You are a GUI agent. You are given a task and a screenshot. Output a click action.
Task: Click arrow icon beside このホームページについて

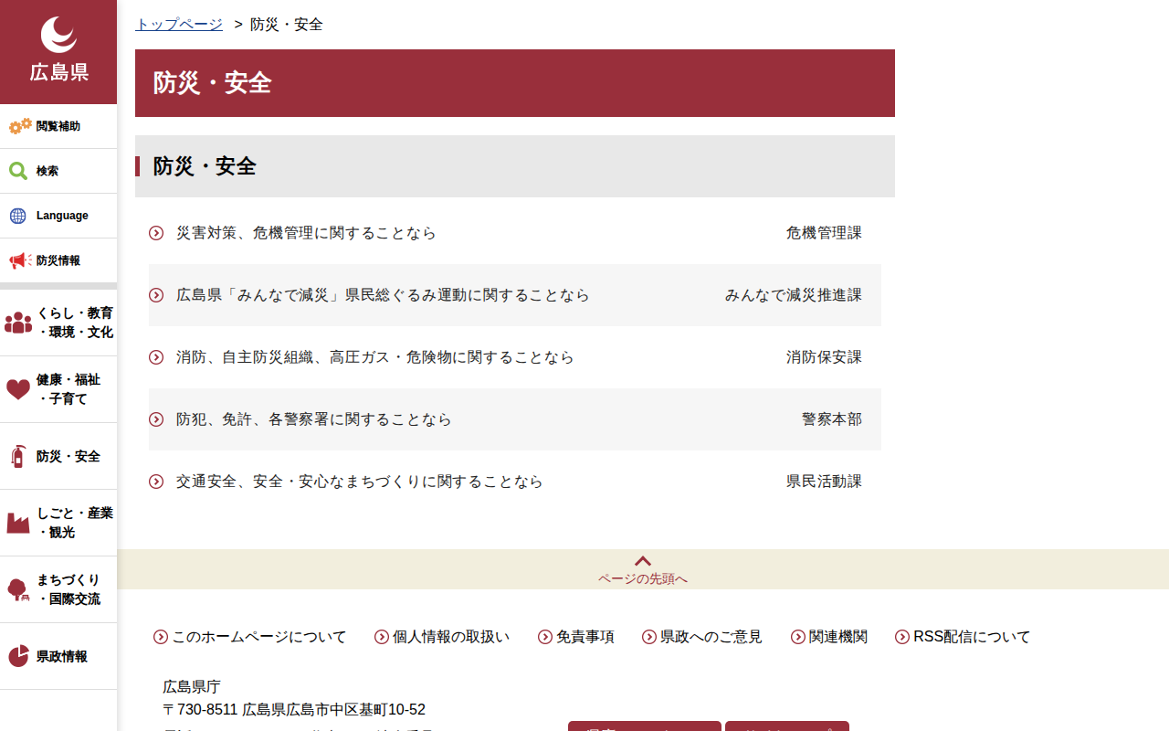coord(161,637)
